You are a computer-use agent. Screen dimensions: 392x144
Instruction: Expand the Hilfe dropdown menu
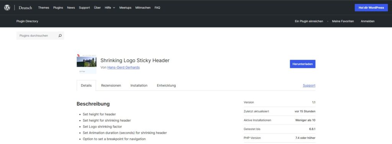tap(110, 8)
